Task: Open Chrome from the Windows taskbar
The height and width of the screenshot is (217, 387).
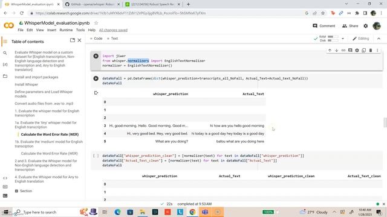Action: pos(192,212)
